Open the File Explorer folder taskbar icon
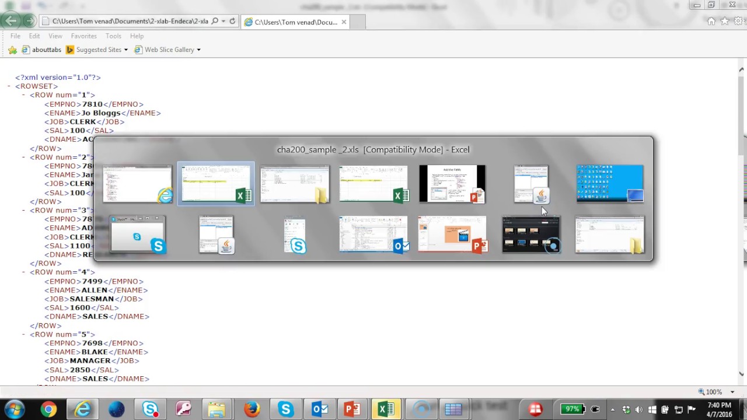The height and width of the screenshot is (420, 747). pos(217,409)
